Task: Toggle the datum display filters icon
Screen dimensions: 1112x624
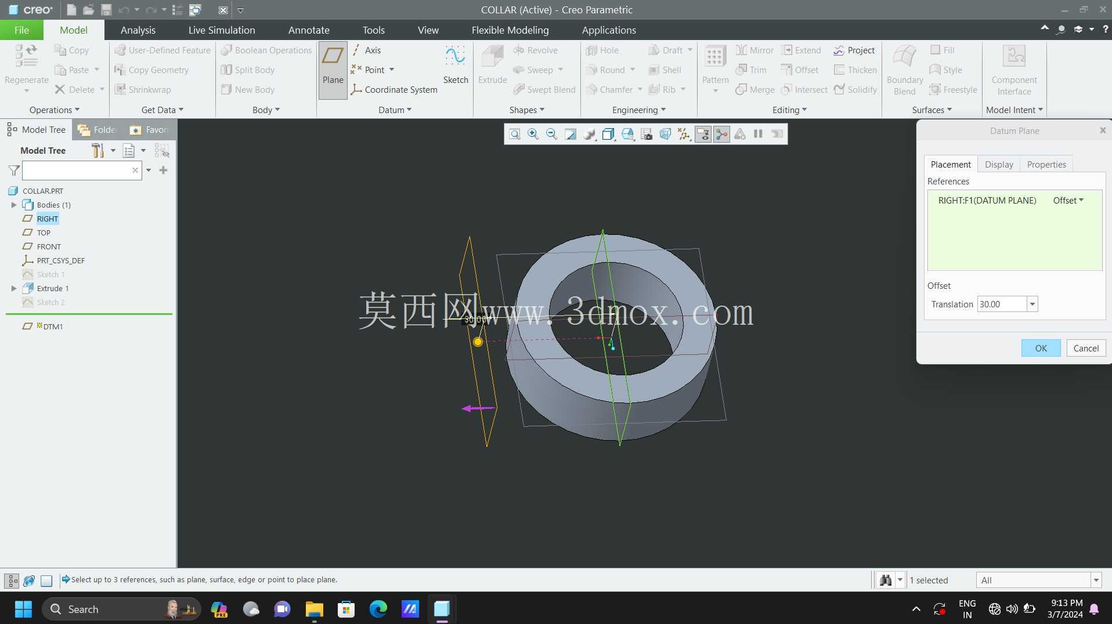Action: click(x=684, y=135)
